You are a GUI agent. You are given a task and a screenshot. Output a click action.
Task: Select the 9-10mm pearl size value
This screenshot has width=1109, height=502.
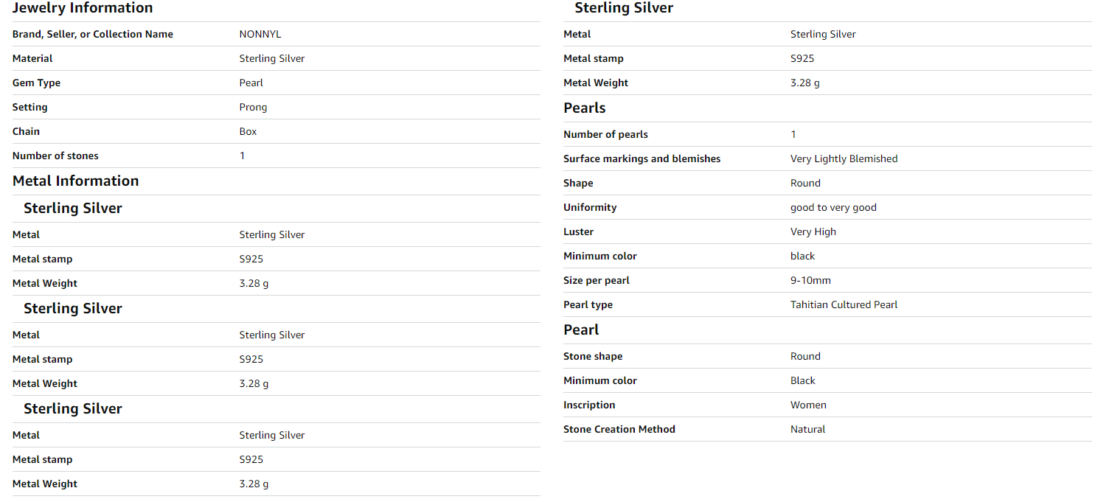[810, 280]
